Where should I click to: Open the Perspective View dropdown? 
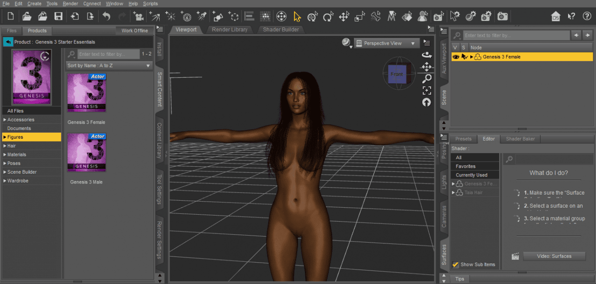point(386,43)
